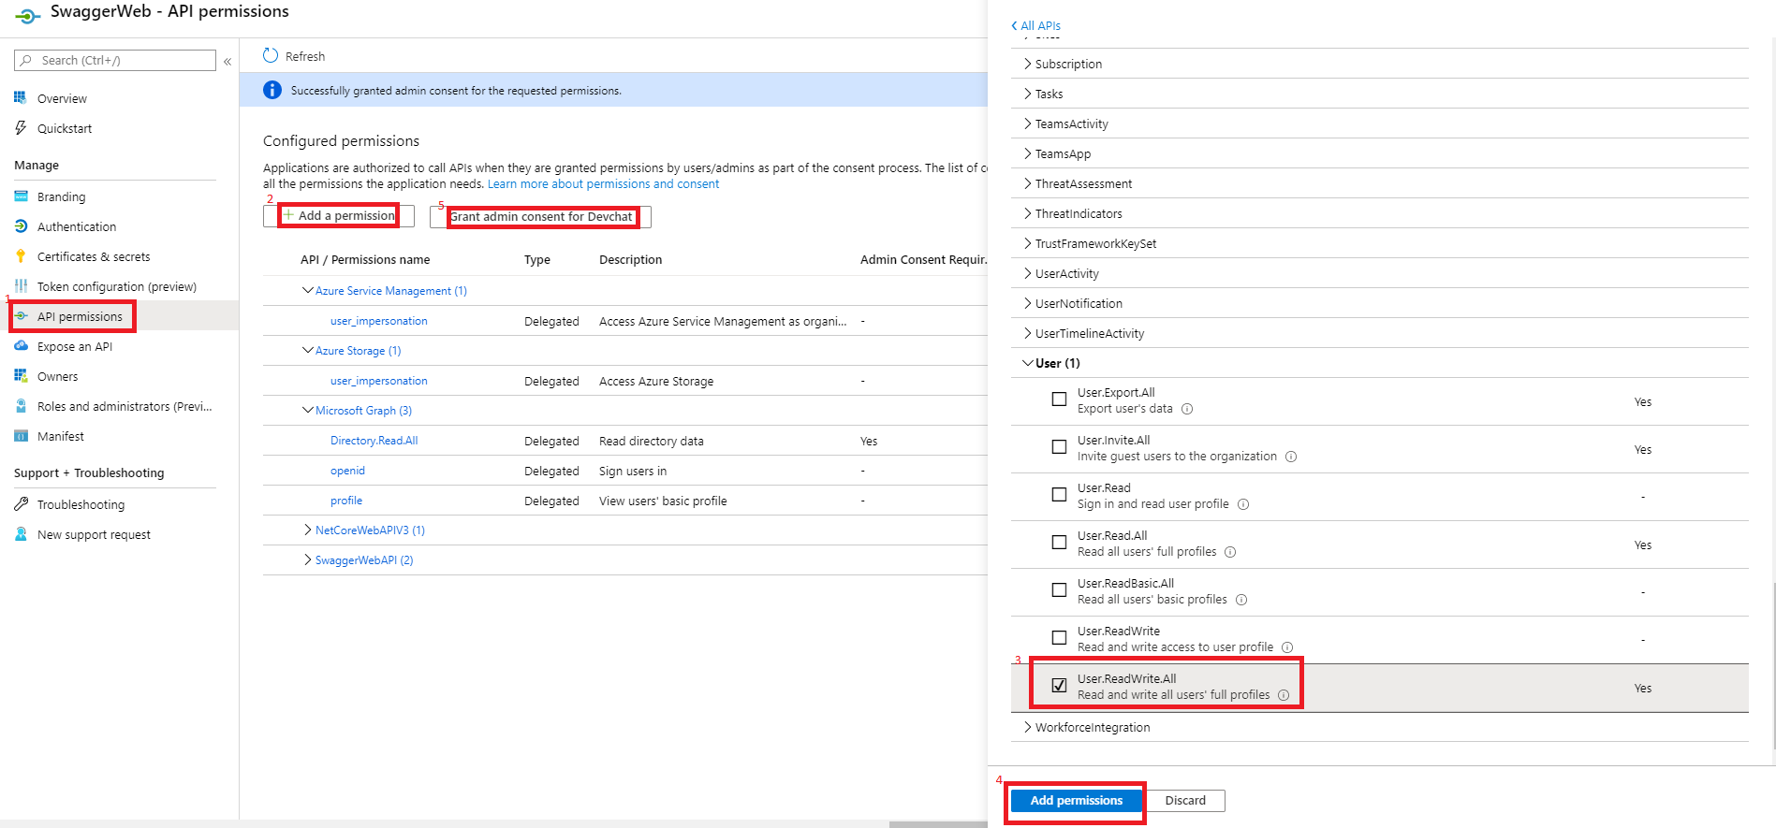The width and height of the screenshot is (1776, 828).
Task: Click the Manifest icon
Action: 21,436
